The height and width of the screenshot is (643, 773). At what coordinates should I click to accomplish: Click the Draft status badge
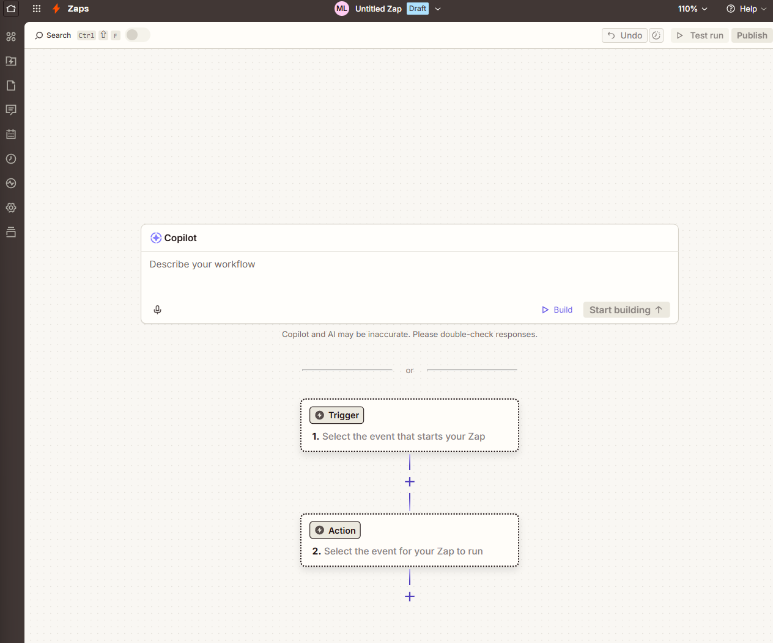point(418,9)
